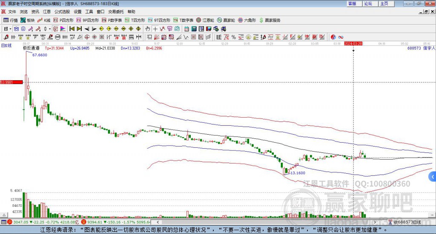Open the 江恩 menu
Viewport: 436px width, 234px height.
pos(47,11)
